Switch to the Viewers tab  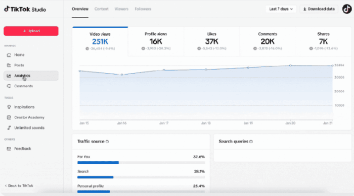(x=121, y=9)
